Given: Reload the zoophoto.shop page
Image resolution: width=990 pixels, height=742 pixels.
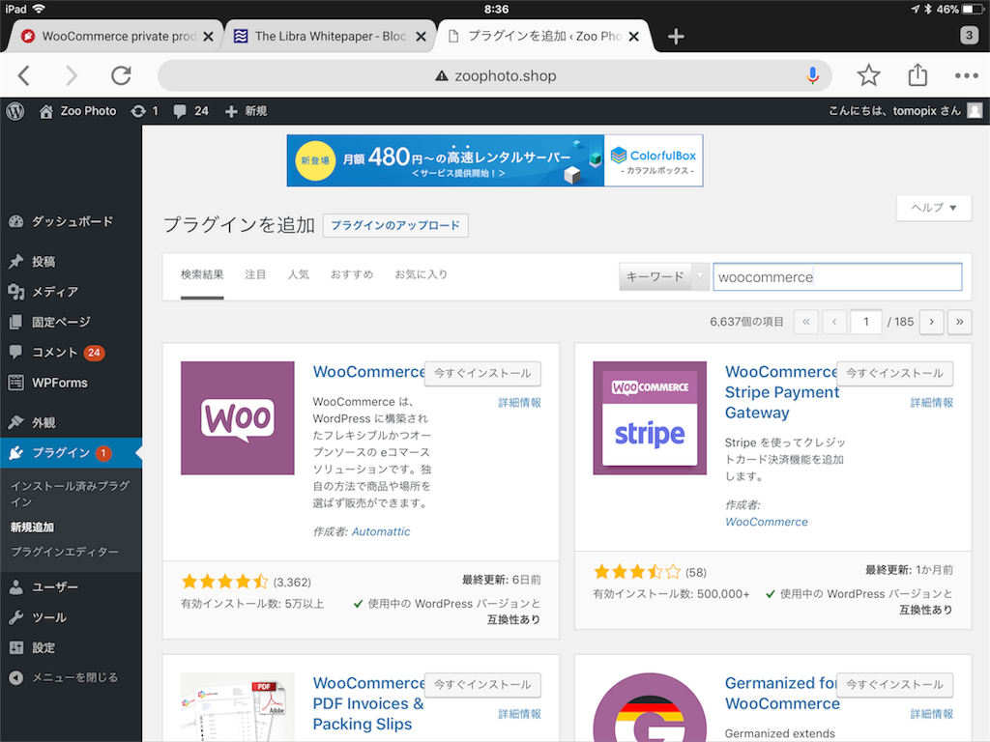Looking at the screenshot, I should (x=121, y=75).
